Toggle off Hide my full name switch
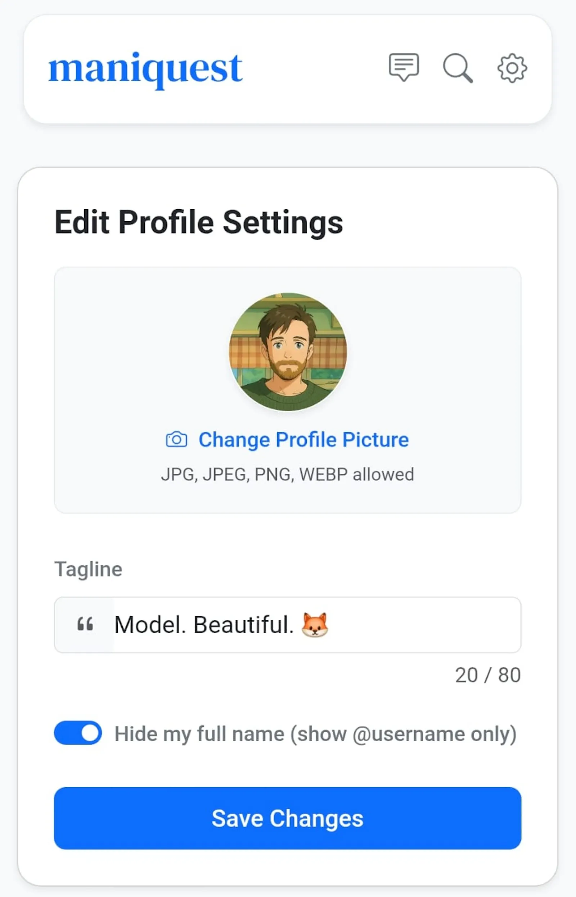This screenshot has width=576, height=897. [78, 733]
